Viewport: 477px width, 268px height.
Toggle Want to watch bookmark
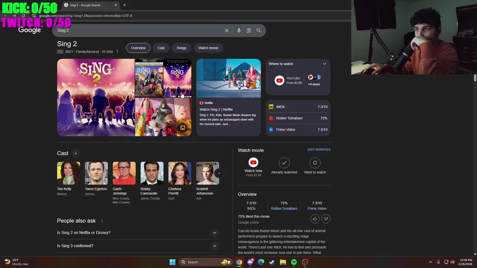pos(315,166)
